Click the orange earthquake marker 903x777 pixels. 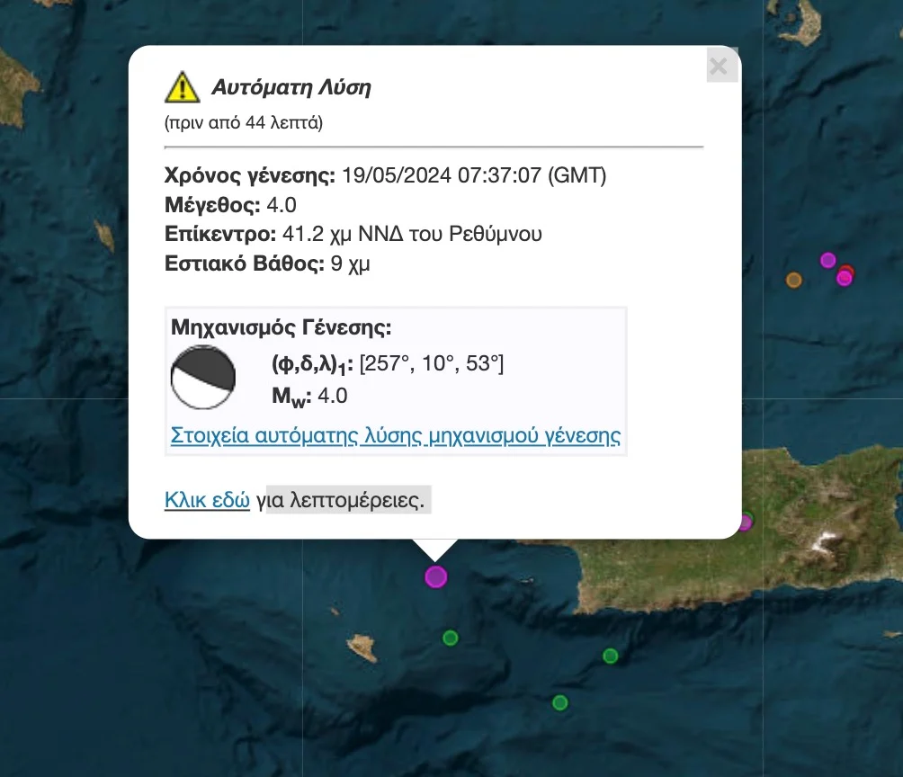pos(793,280)
